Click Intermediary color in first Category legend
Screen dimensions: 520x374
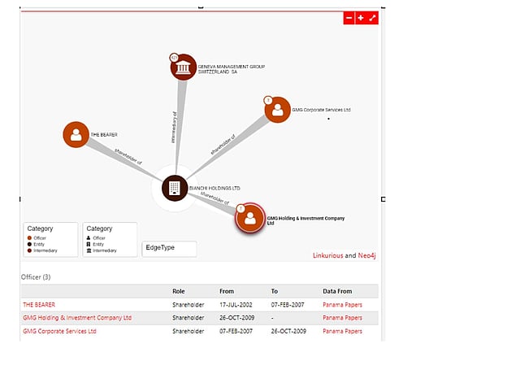[x=29, y=250]
